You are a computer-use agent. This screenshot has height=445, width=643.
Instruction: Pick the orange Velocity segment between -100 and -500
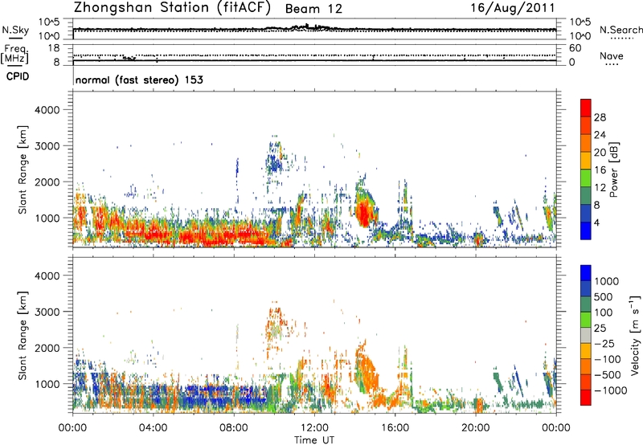586,366
